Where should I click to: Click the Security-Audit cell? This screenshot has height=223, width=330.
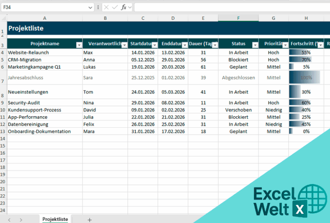45,102
